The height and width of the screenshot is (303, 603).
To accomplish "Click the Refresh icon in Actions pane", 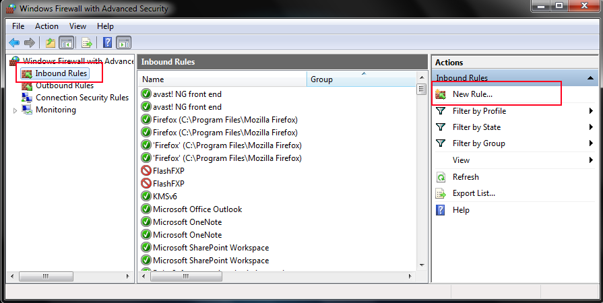I will pyautogui.click(x=441, y=177).
